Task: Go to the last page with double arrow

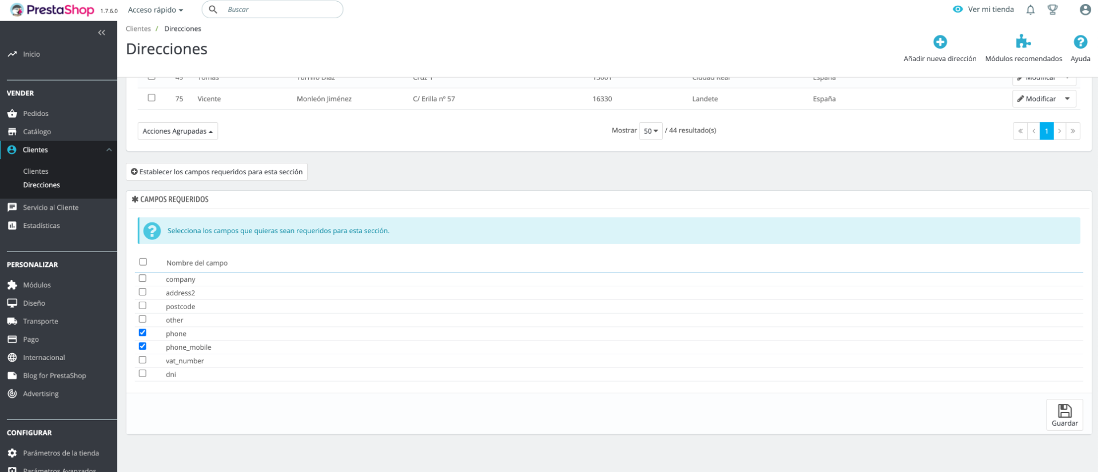Action: pyautogui.click(x=1073, y=131)
